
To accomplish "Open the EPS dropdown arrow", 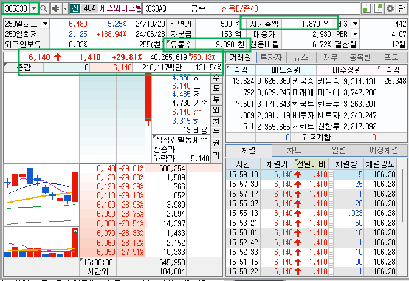I will click(355, 24).
